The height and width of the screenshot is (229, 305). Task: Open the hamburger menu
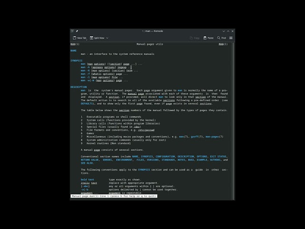pyautogui.click(x=231, y=38)
